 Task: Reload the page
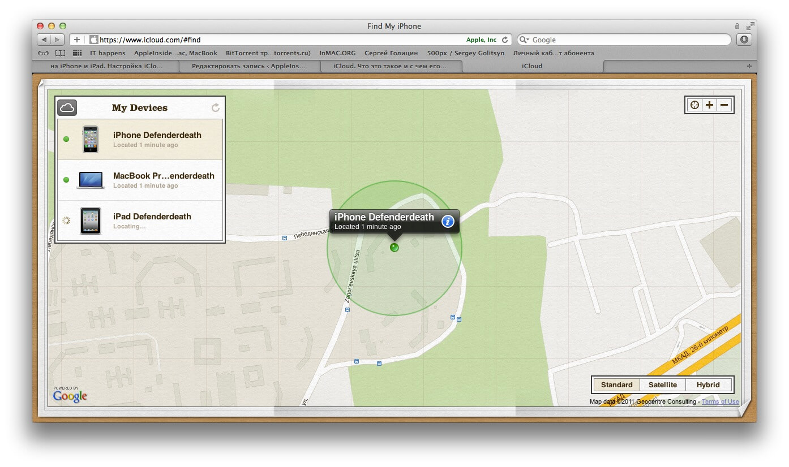[505, 40]
